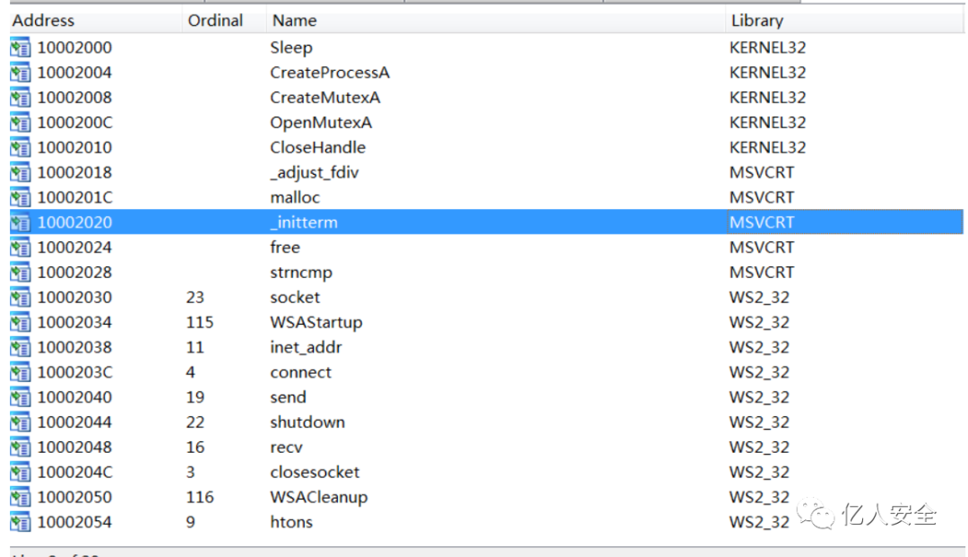Click the import icon beside address 10002050
968x557 pixels.
pos(20,497)
